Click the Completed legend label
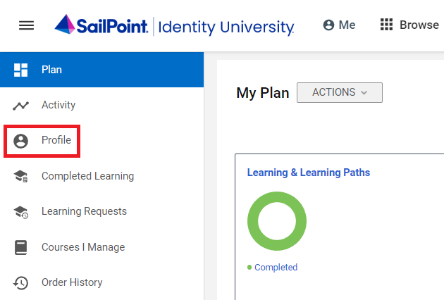The width and height of the screenshot is (444, 300). click(x=276, y=268)
